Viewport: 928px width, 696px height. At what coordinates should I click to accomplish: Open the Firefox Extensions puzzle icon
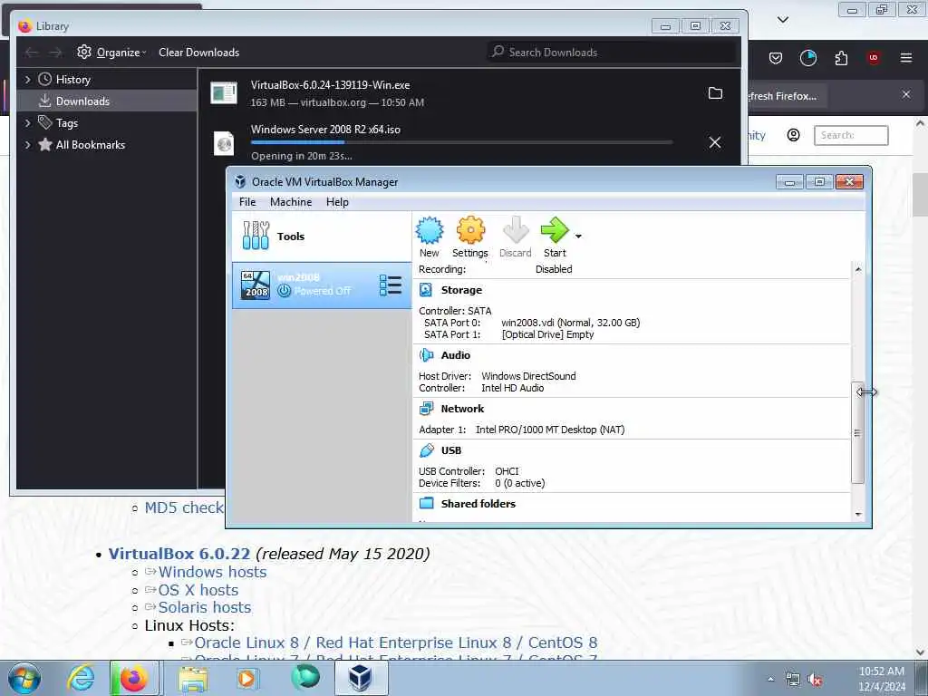point(841,57)
